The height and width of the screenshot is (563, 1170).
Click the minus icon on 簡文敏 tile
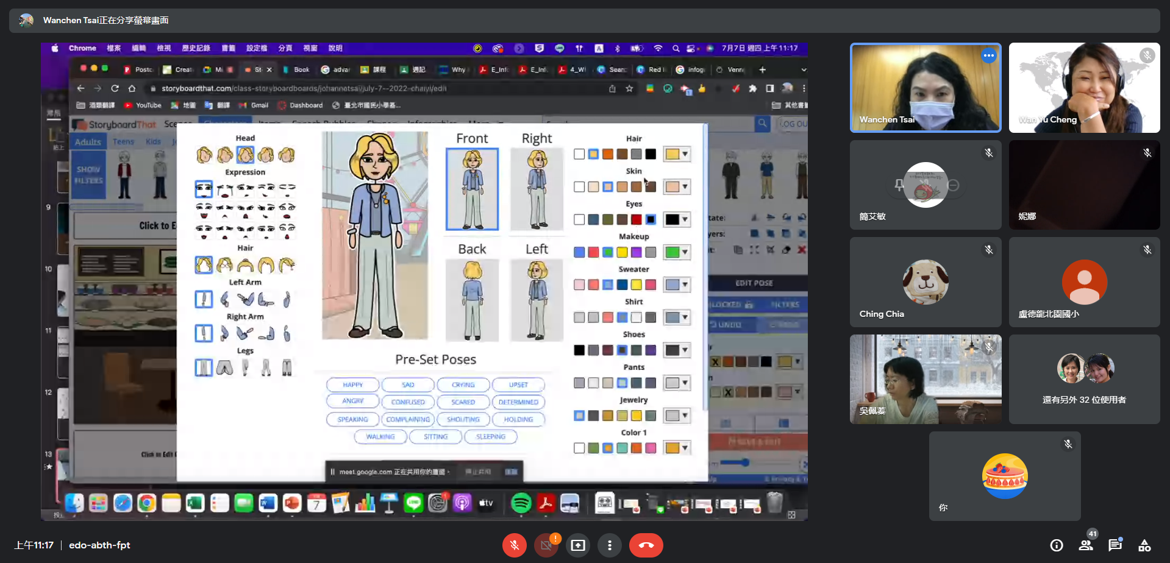click(954, 185)
